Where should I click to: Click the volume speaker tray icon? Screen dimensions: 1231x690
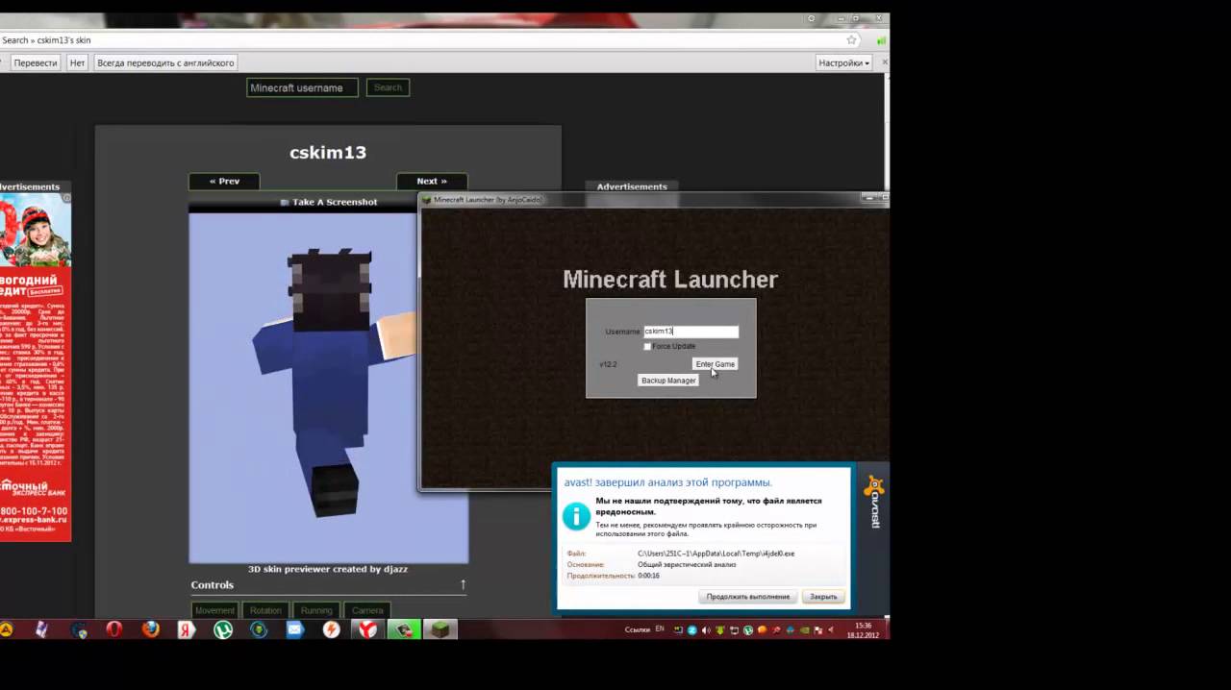click(x=706, y=629)
